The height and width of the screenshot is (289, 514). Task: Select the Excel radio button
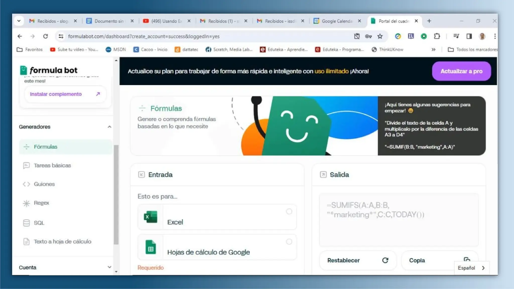pos(289,211)
